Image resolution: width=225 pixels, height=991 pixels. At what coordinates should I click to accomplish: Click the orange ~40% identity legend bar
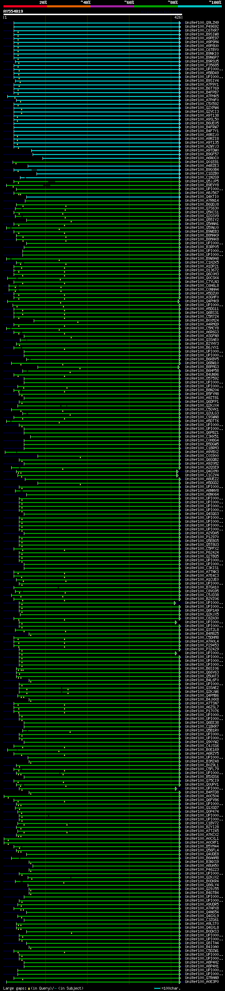(x=69, y=6)
